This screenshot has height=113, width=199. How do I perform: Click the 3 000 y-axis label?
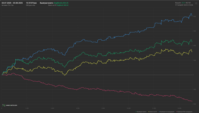click(x=194, y=31)
